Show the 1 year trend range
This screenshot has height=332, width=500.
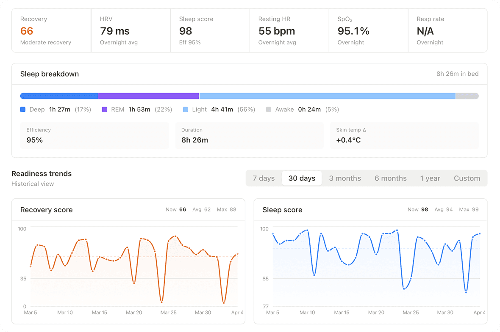pos(430,178)
